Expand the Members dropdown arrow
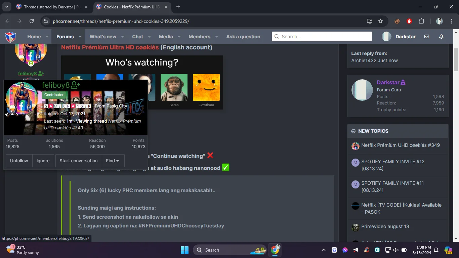Image resolution: width=459 pixels, height=258 pixels. pos(217,37)
